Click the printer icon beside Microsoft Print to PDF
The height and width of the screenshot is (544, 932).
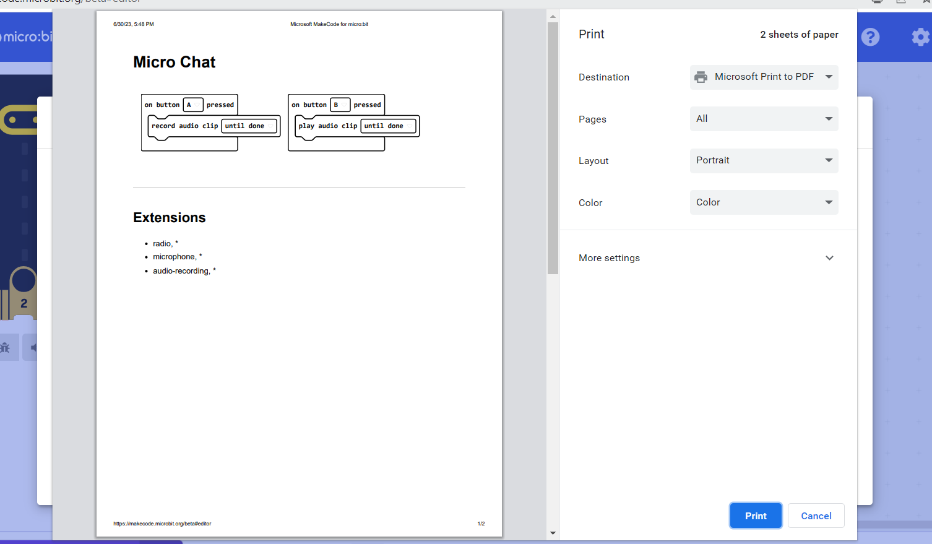tap(701, 77)
